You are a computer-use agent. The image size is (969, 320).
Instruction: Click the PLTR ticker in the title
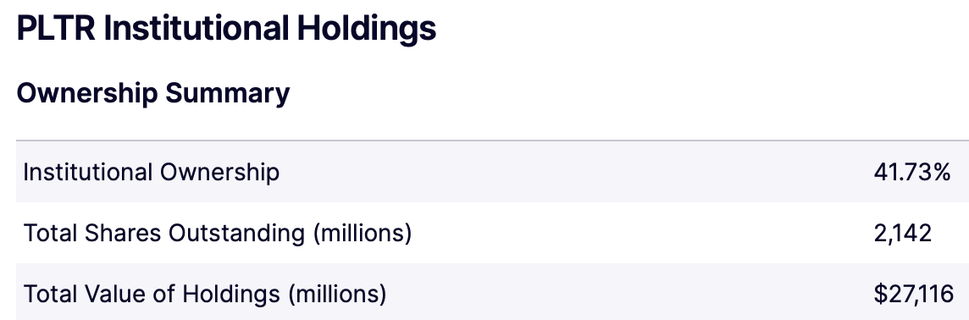(x=56, y=29)
